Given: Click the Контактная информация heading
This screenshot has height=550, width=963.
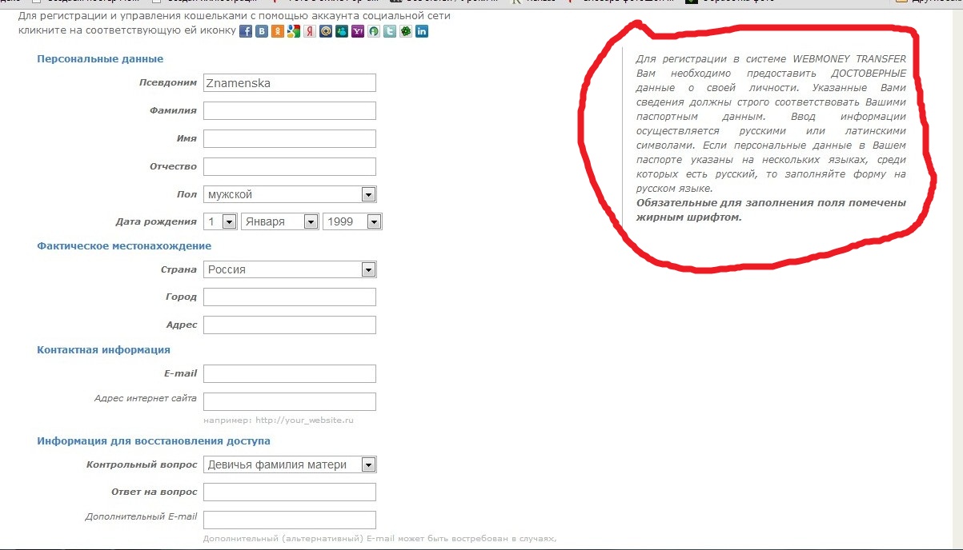Looking at the screenshot, I should [103, 350].
